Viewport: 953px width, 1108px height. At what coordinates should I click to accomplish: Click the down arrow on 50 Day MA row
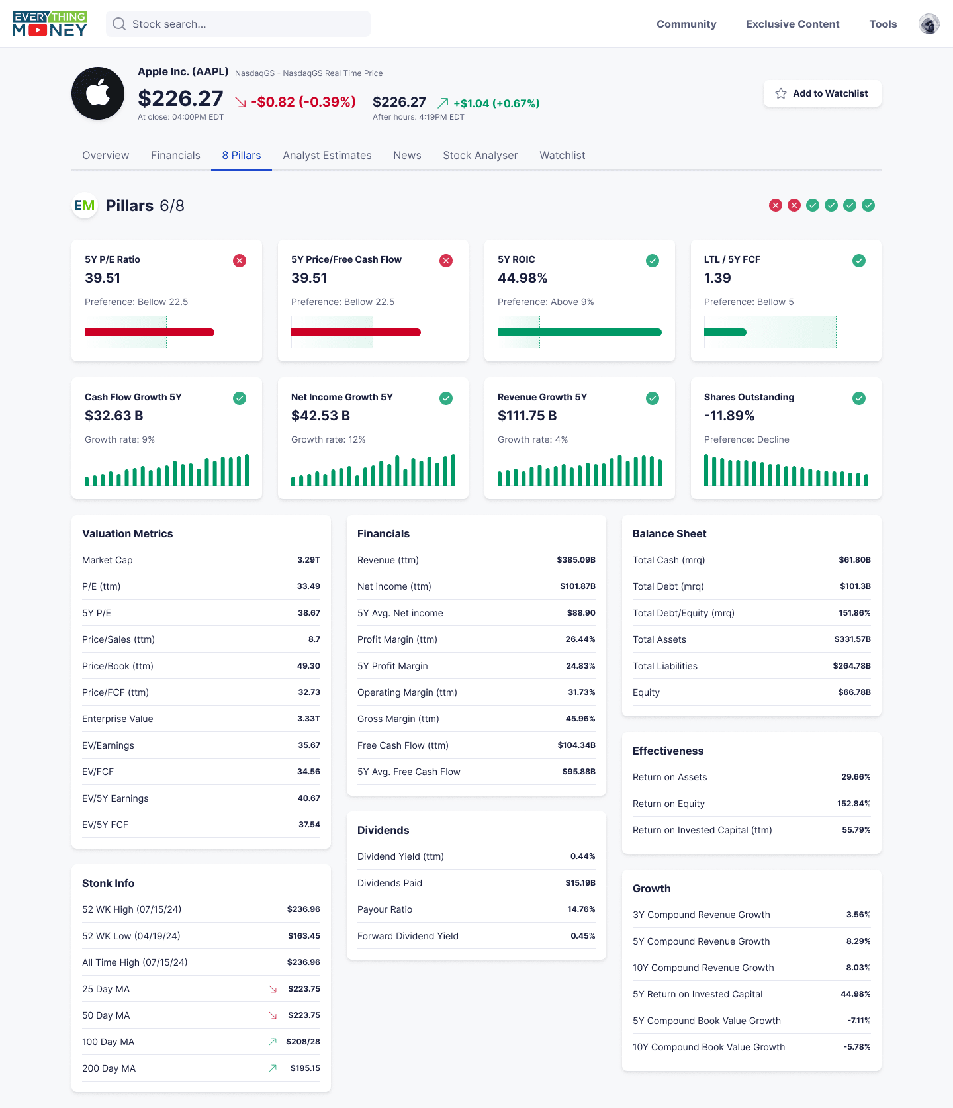coord(273,1015)
